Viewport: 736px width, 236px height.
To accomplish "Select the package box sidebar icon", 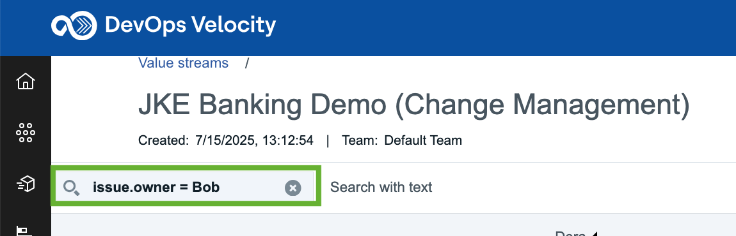I will [x=26, y=184].
